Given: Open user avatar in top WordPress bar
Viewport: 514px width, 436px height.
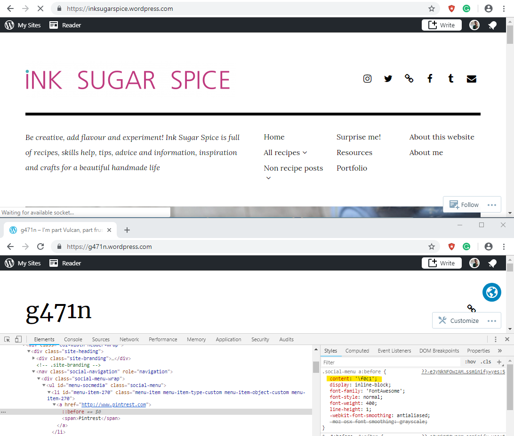Looking at the screenshot, I should 474,25.
